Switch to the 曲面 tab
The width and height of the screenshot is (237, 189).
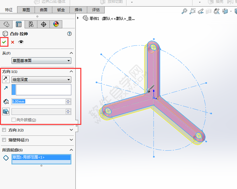[43, 10]
